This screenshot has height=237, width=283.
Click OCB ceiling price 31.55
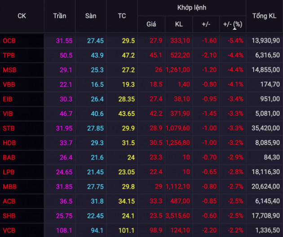click(64, 41)
